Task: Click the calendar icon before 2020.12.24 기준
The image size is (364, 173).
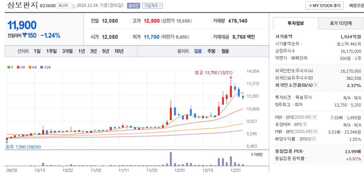Action: (x=73, y=6)
